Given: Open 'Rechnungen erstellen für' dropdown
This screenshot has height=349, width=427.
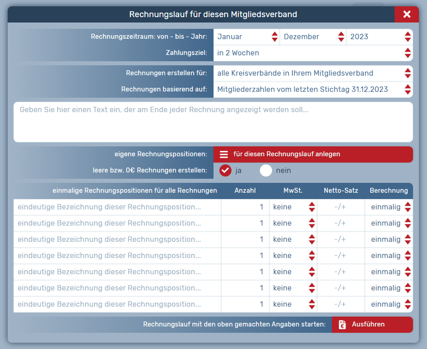Looking at the screenshot, I should click(313, 73).
